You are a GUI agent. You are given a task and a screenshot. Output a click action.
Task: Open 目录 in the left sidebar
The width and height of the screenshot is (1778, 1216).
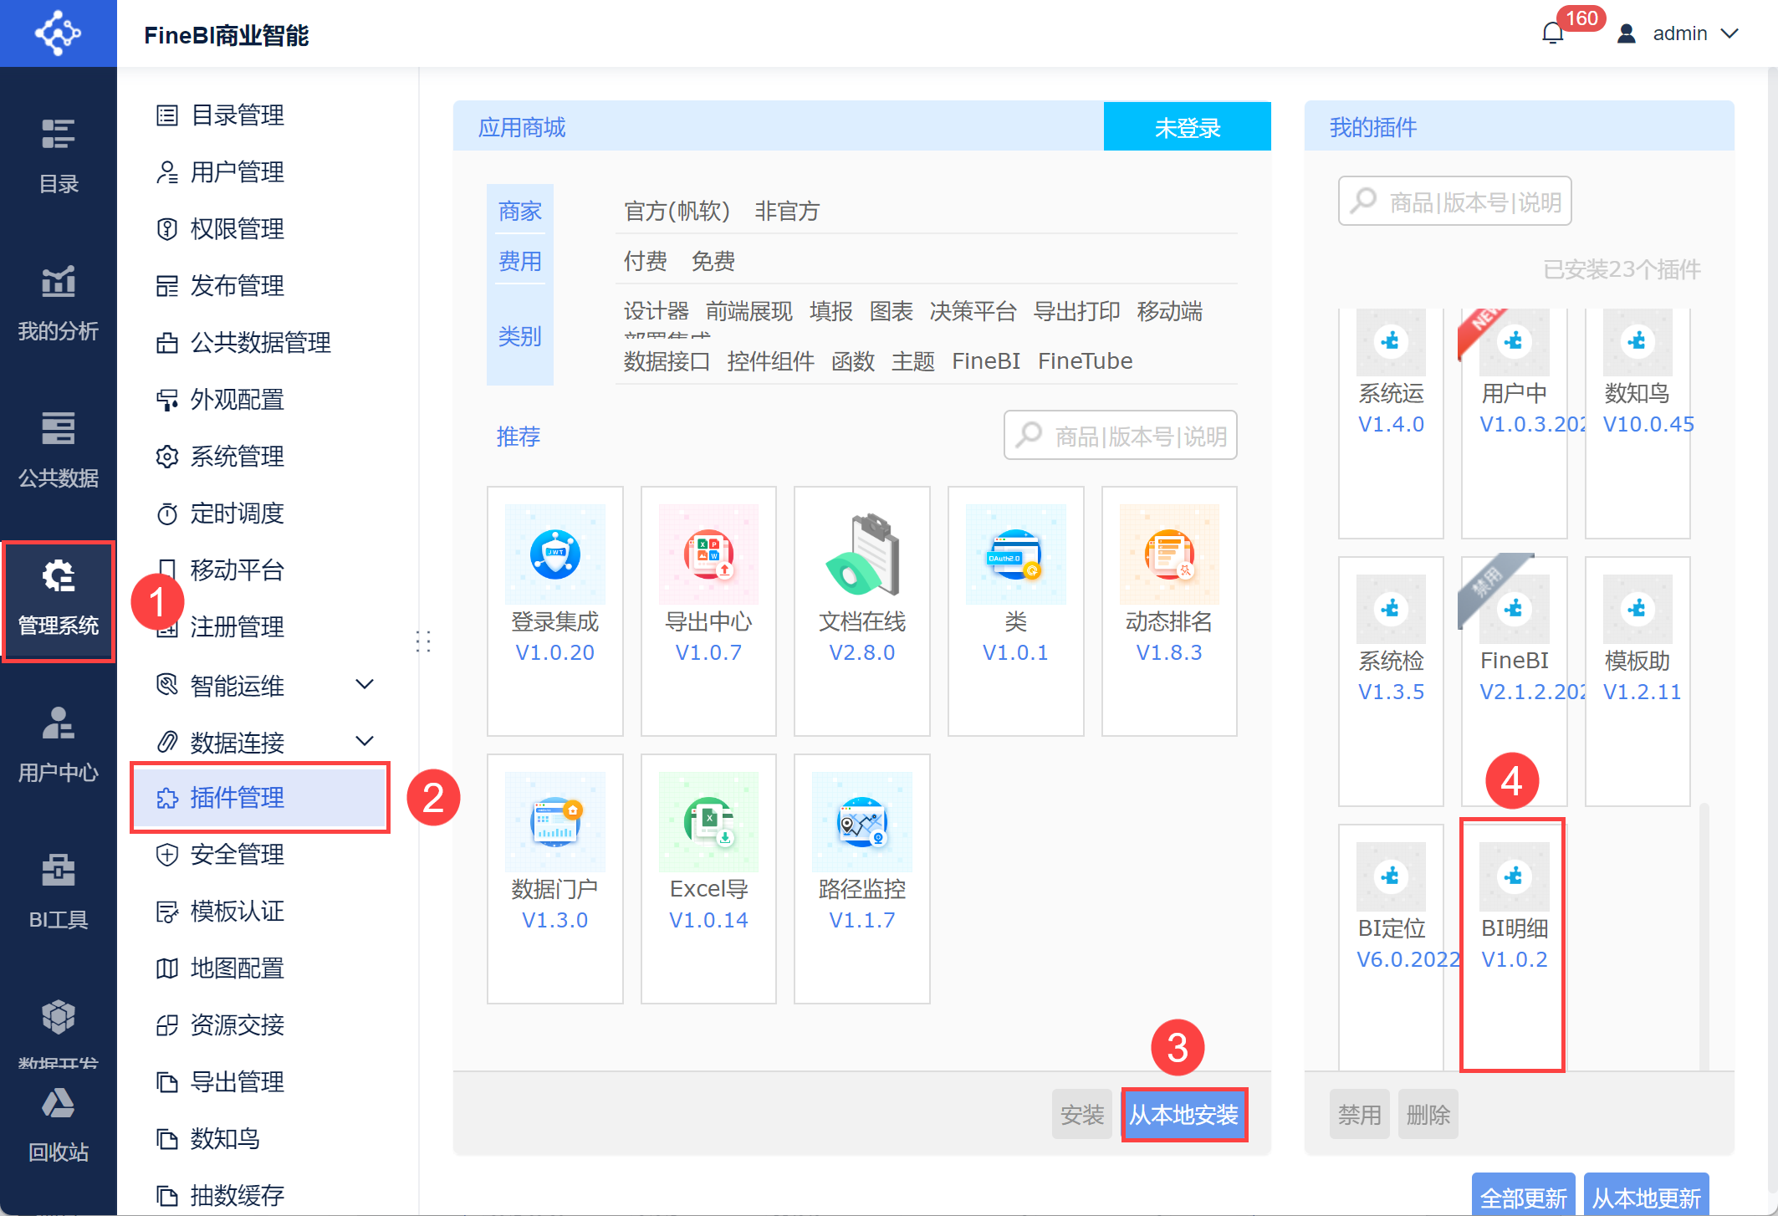click(x=59, y=156)
